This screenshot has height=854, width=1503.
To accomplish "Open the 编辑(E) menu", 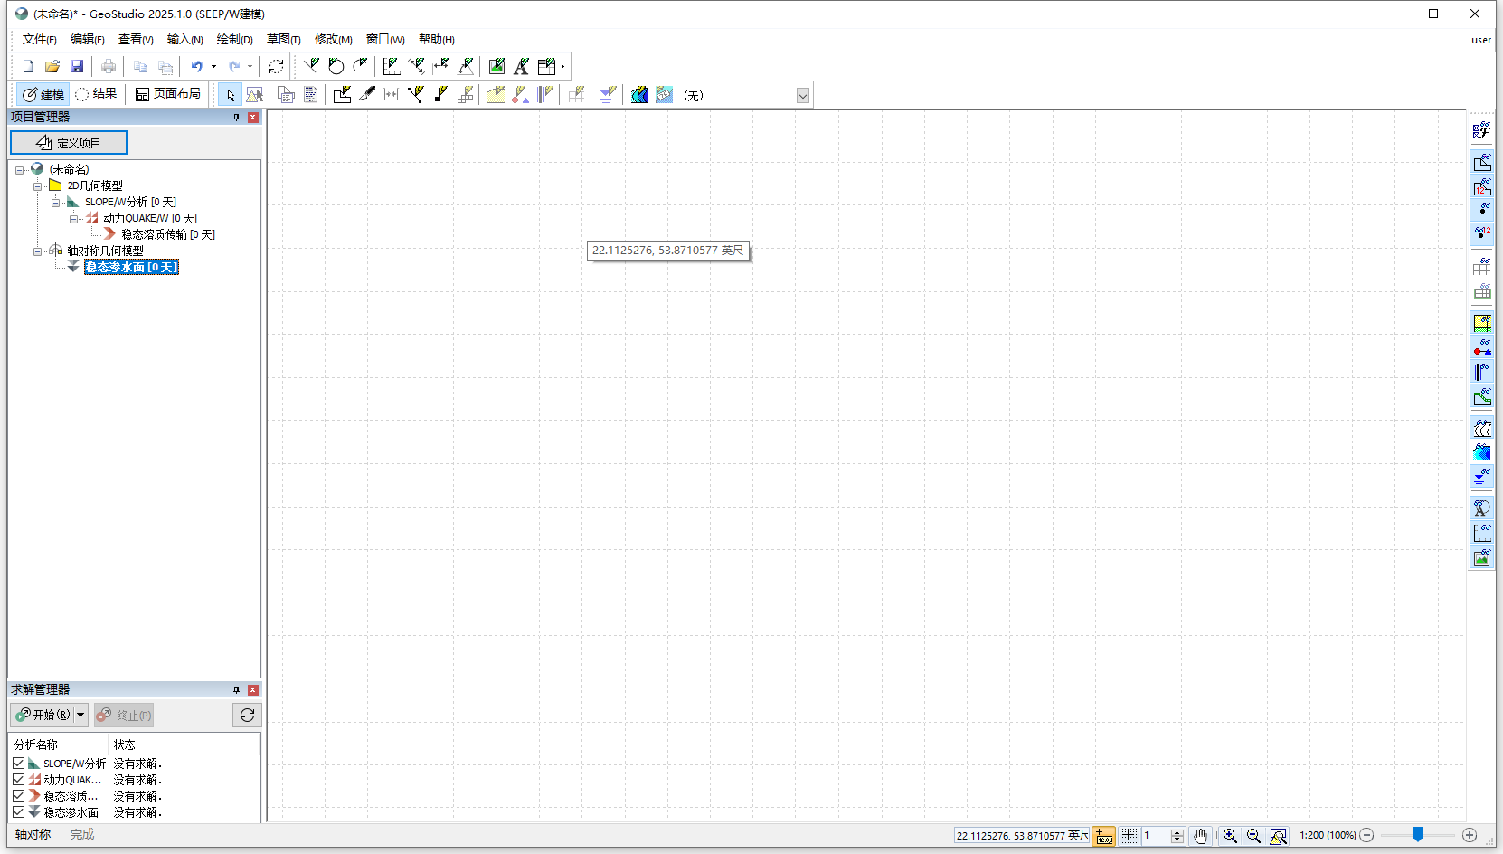I will point(88,39).
